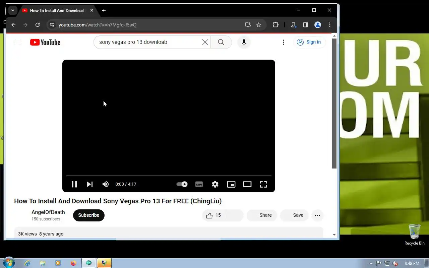View site information icon in address bar
Image resolution: width=429 pixels, height=268 pixels.
click(52, 25)
